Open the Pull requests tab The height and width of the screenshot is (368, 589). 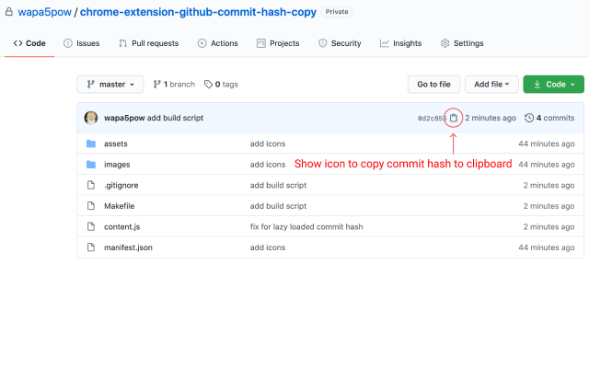point(149,43)
